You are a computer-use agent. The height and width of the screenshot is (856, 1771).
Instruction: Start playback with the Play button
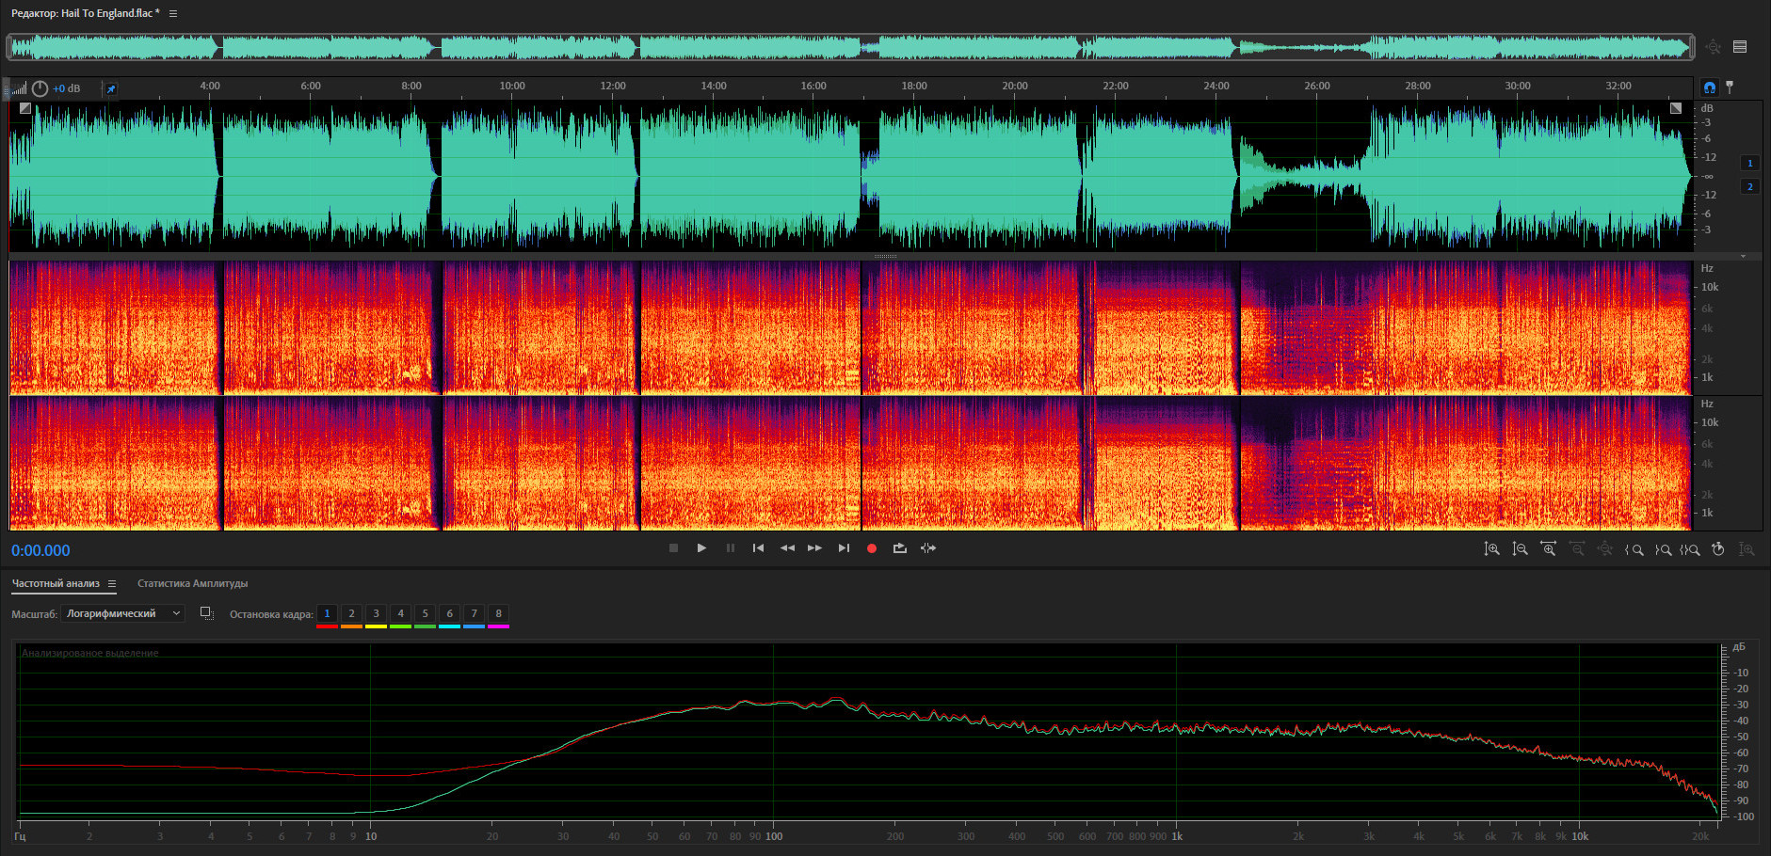coord(701,548)
